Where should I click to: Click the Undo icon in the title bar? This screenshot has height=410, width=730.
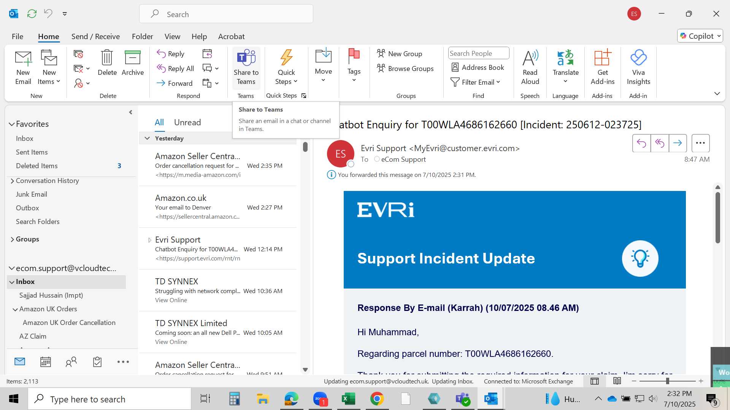(48, 14)
